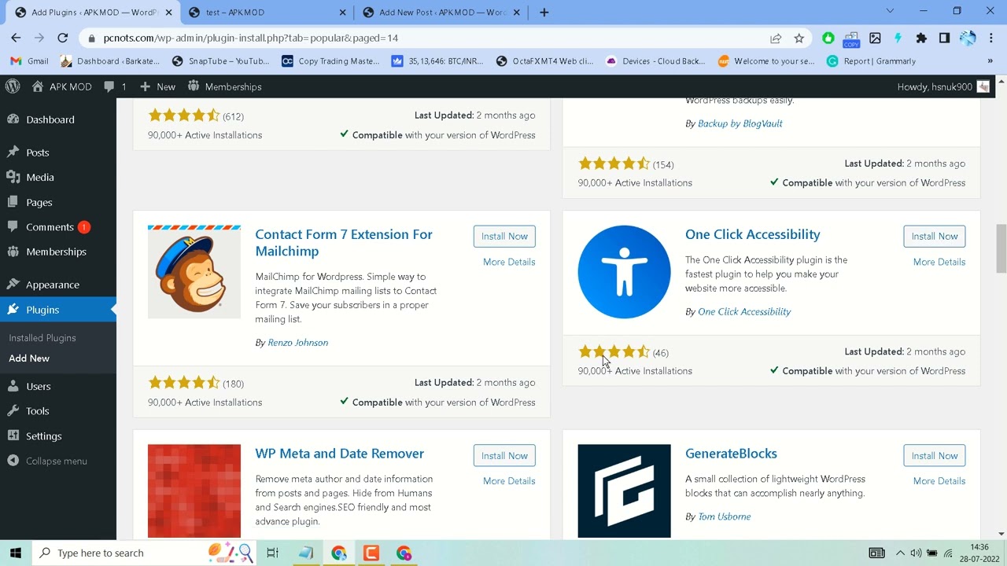Click the WP Meta and Date Remover thumbnail
1007x566 pixels.
click(194, 491)
